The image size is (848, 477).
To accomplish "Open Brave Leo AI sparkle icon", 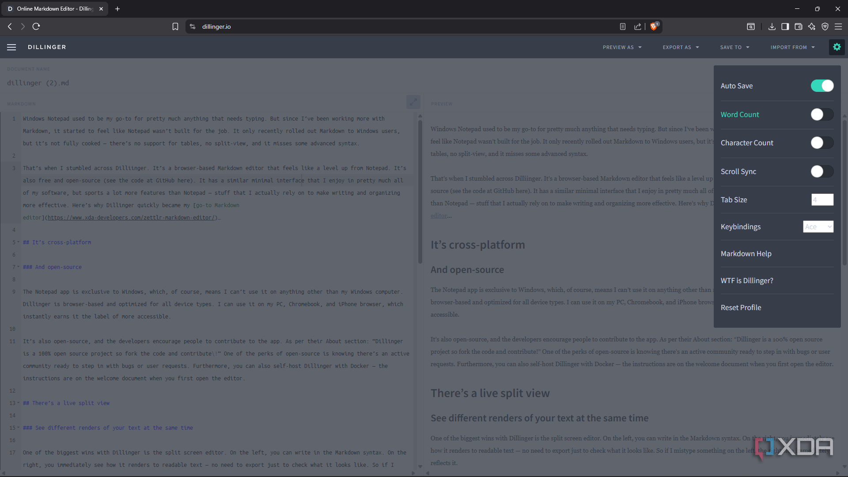I will tap(812, 26).
